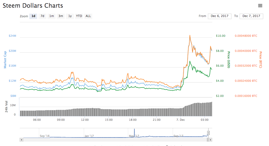Viewport: 269px width, 146px height.
Task: Click the Market Cap axis title
Action: click(5, 60)
